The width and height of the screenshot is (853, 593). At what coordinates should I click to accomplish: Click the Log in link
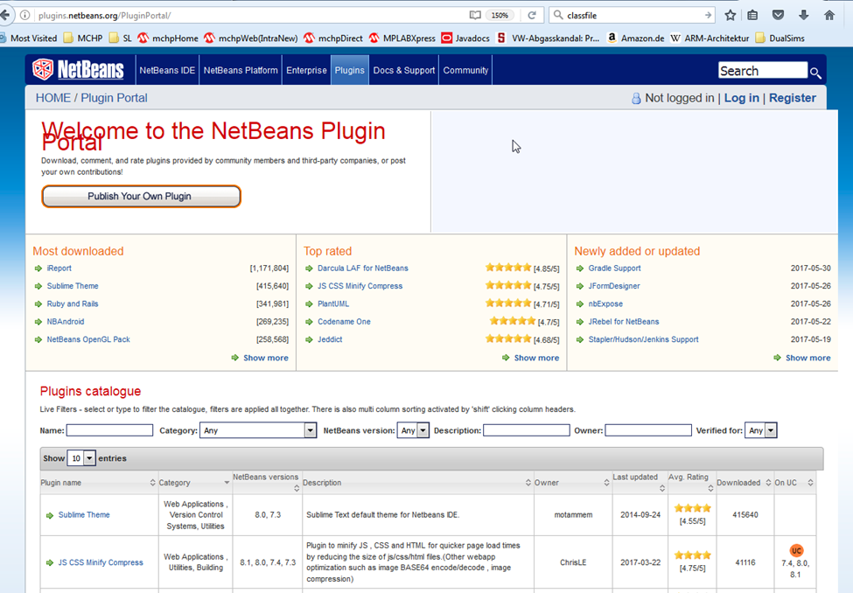742,98
